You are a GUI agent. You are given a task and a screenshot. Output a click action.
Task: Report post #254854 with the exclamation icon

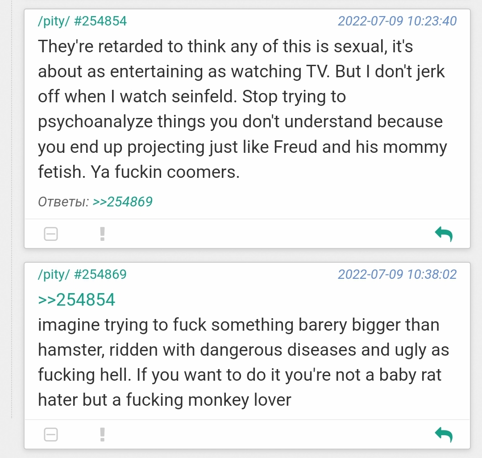pyautogui.click(x=102, y=234)
